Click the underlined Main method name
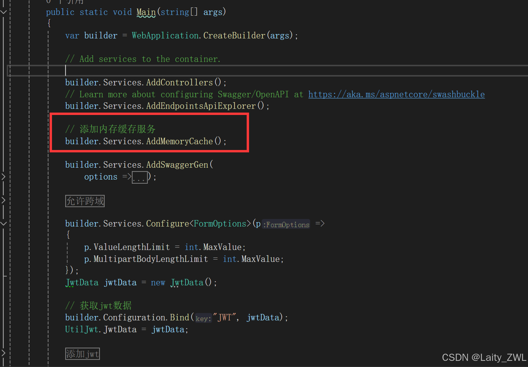 click(146, 12)
